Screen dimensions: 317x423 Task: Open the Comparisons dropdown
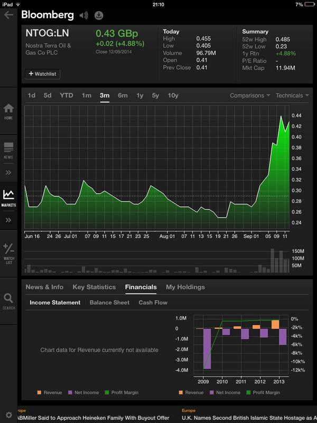click(250, 96)
